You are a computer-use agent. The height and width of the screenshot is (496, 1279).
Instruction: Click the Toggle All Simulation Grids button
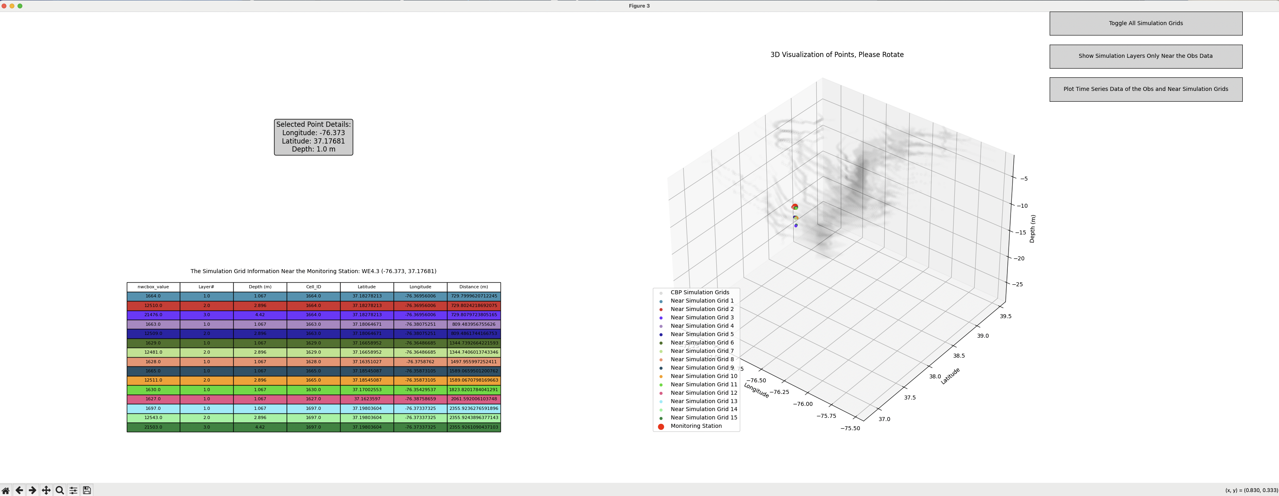(x=1145, y=22)
